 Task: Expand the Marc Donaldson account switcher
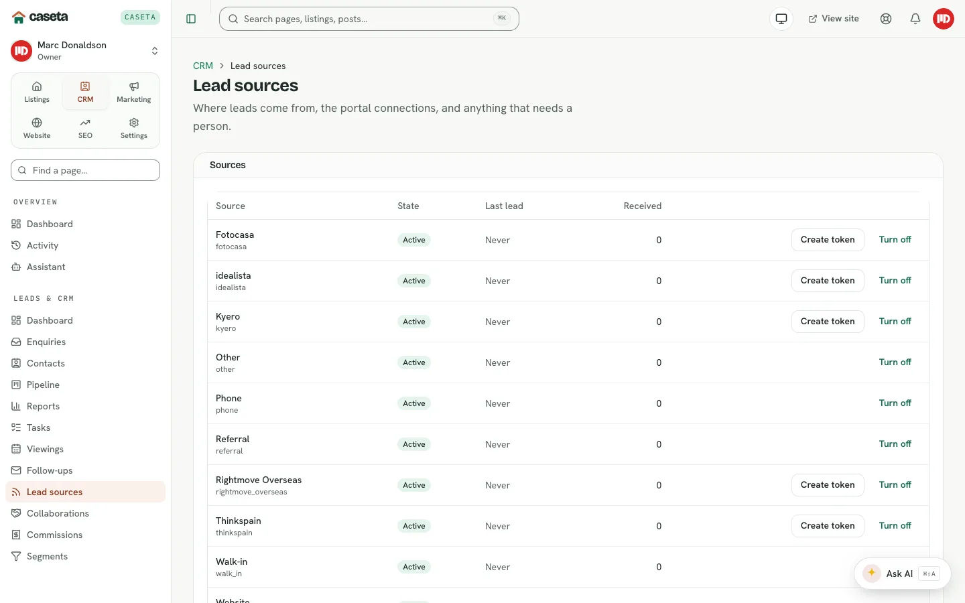(85, 50)
